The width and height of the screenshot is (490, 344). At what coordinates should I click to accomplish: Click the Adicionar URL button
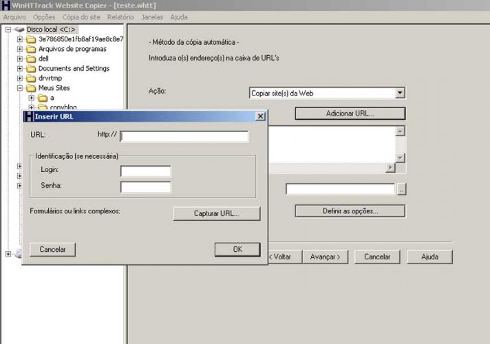click(350, 114)
